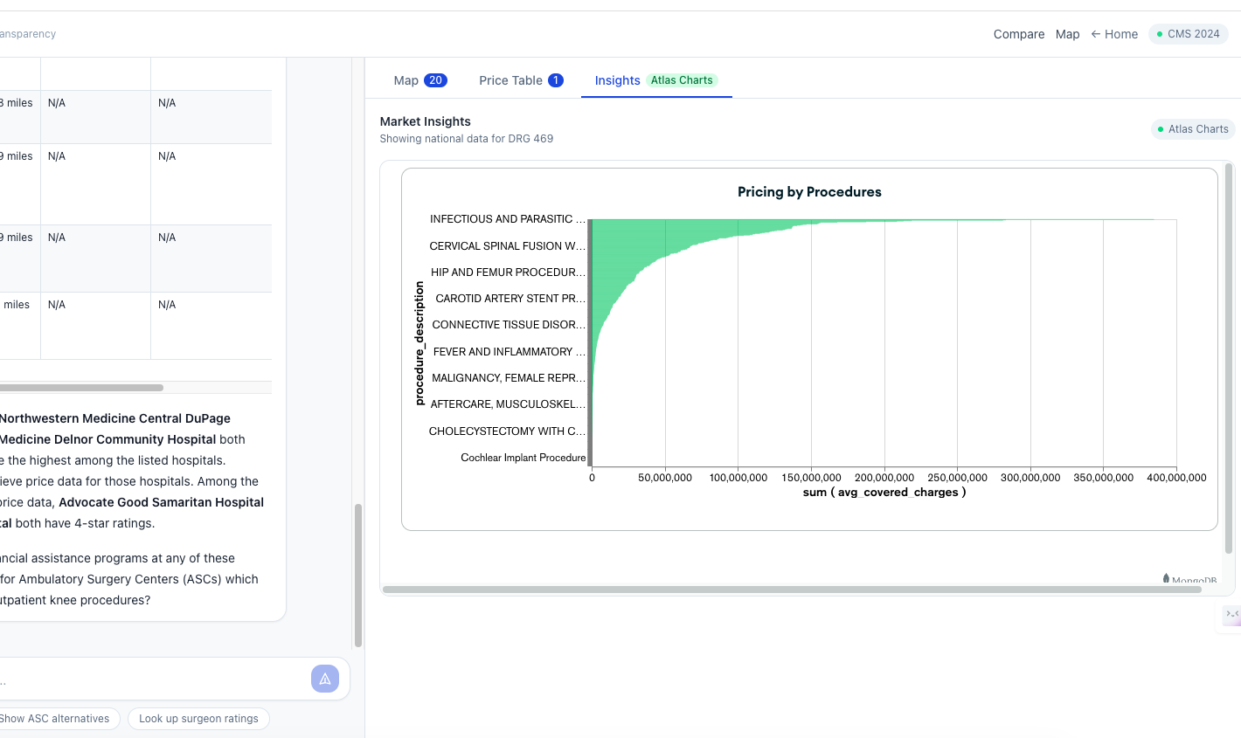The image size is (1241, 738).
Task: Switch to the Price Table tab
Action: [521, 80]
